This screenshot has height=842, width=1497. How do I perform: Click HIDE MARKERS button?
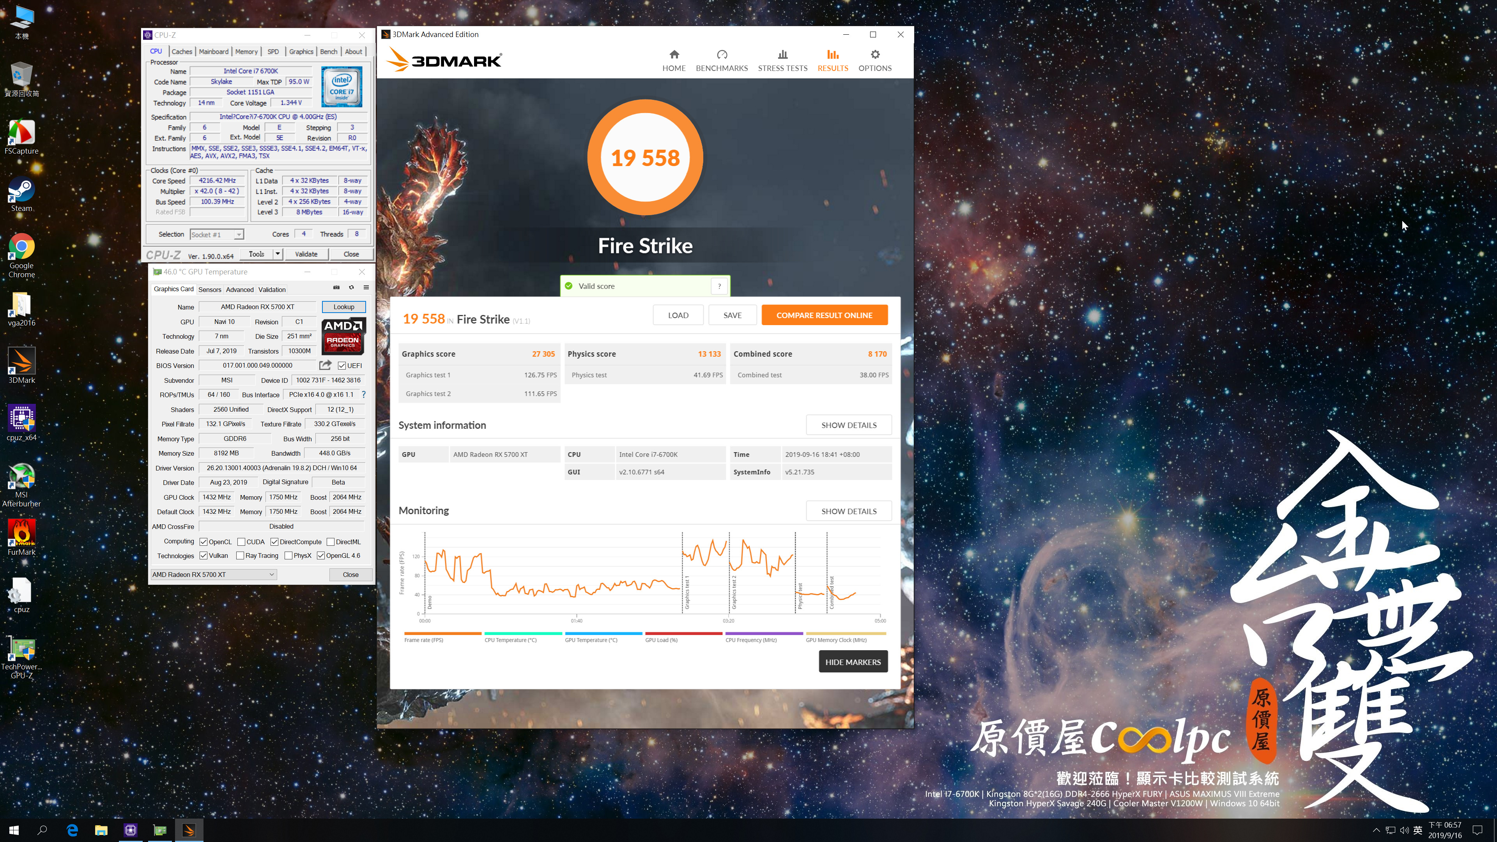853,661
